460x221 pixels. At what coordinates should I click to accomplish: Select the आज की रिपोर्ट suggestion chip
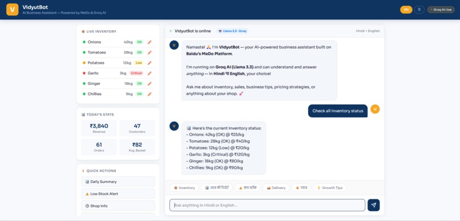click(x=217, y=187)
